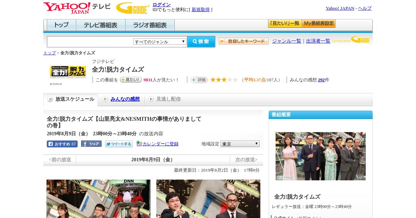The height and width of the screenshot is (218, 416).
Task: Click the 見たい! plus button
Action: pos(131,80)
